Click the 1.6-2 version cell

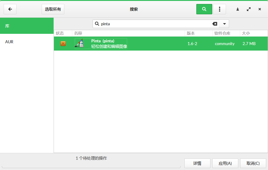point(192,44)
